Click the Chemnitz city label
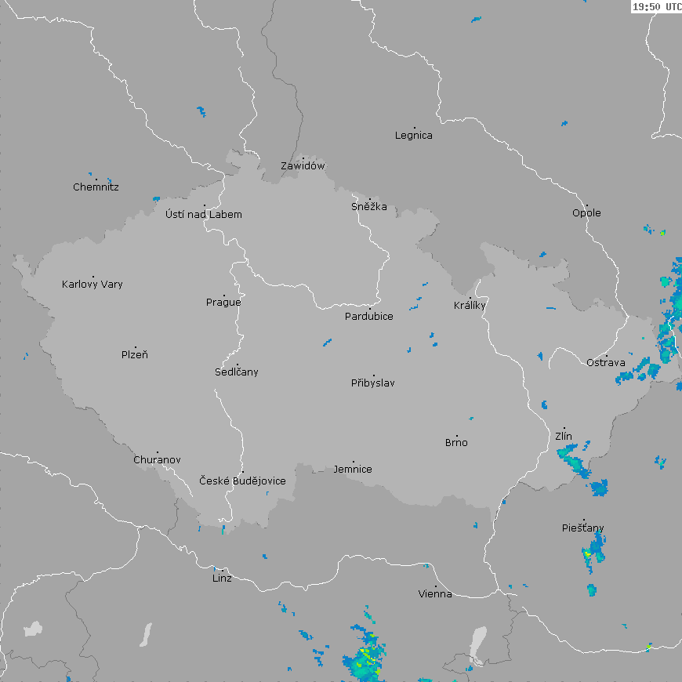Screen dimensions: 682x682 pyautogui.click(x=96, y=187)
